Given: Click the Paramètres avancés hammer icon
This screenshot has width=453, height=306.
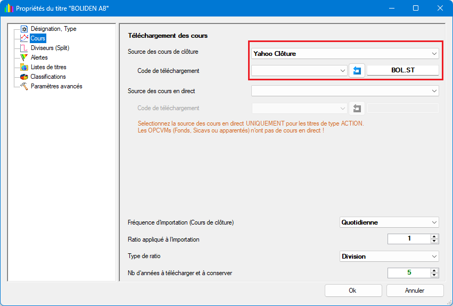Looking at the screenshot, I should click(x=24, y=86).
